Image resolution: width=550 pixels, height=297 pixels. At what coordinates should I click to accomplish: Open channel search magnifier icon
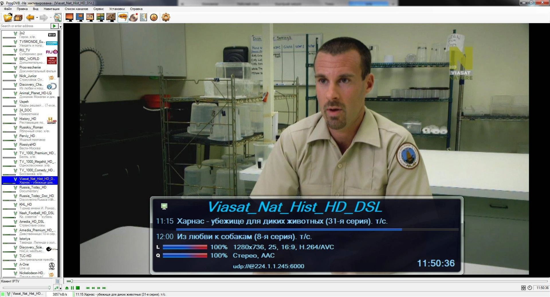pyautogui.click(x=58, y=17)
